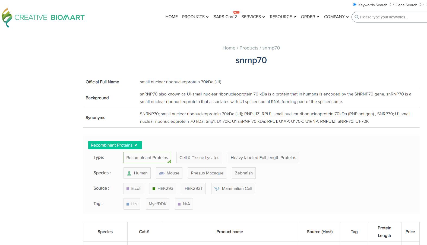The height and width of the screenshot is (245, 427).
Task: Filter by Zebrafish species
Action: (x=244, y=173)
